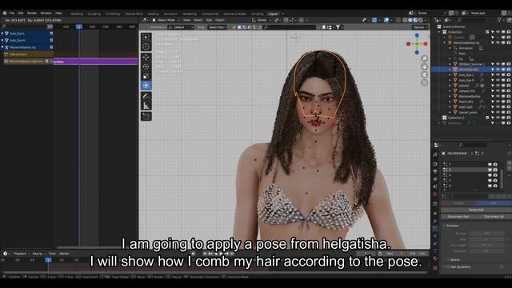Viewport: 512px width, 288px height.
Task: Open the Tool properties tab
Action: click(x=435, y=154)
